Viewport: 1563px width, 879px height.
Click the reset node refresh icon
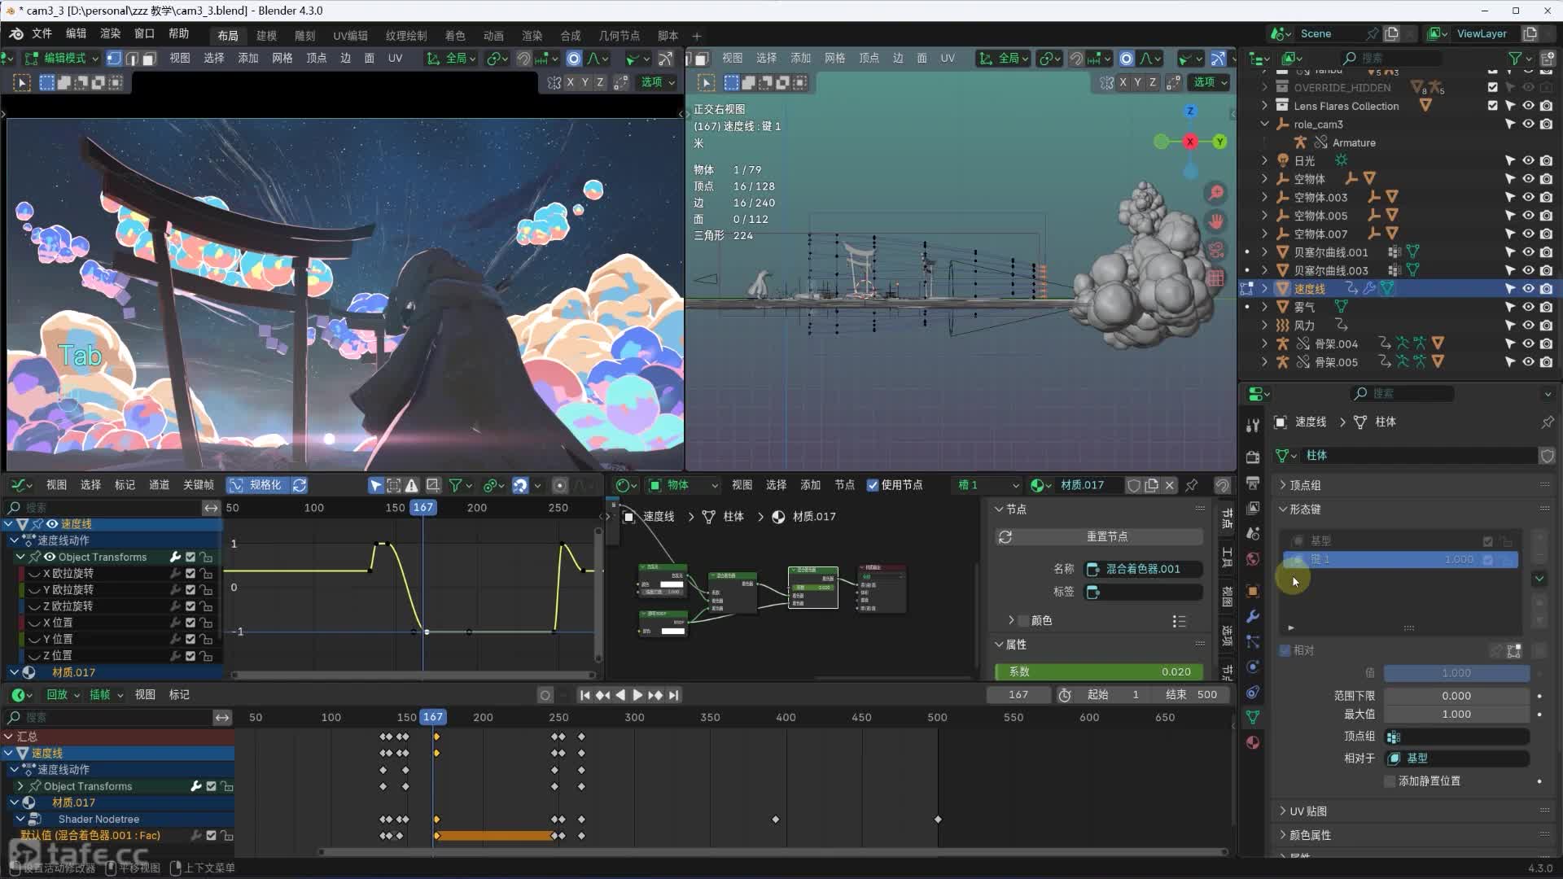(x=1005, y=537)
